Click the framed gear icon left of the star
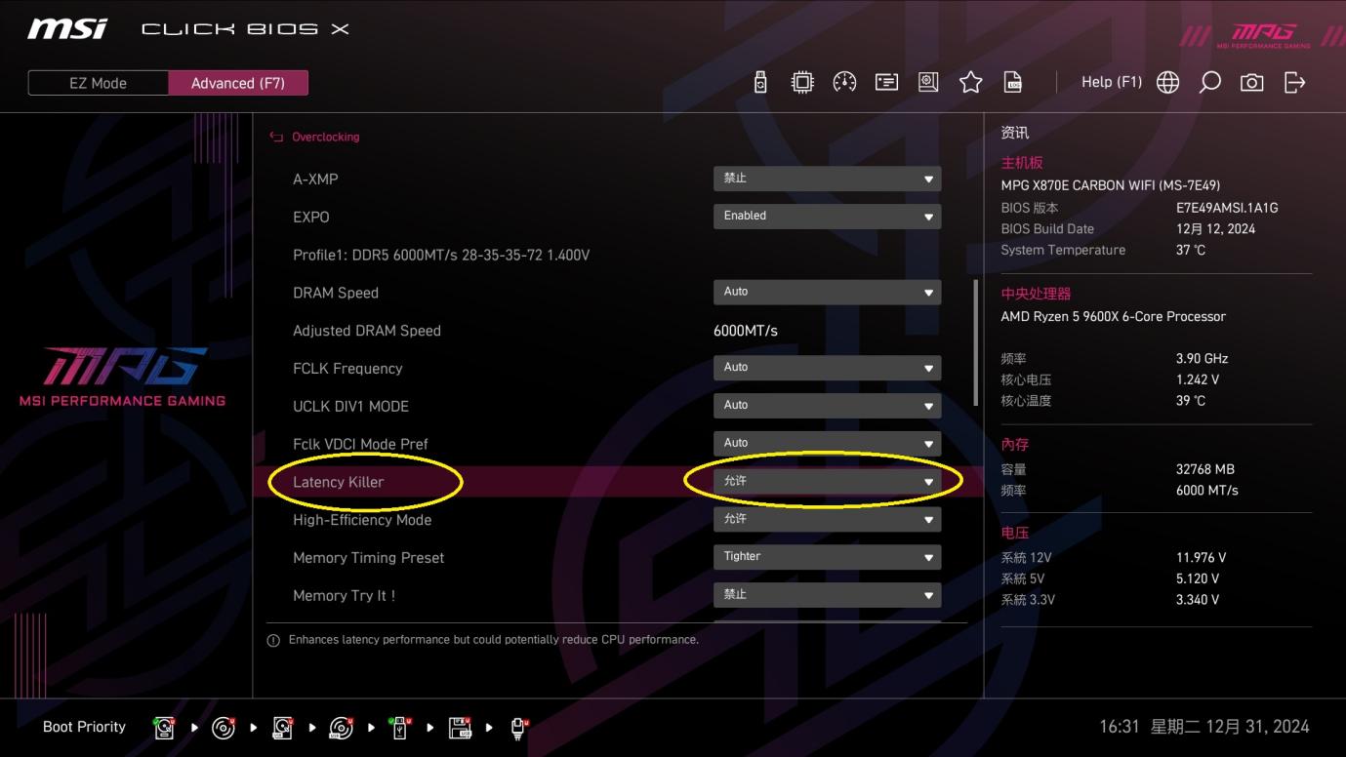This screenshot has width=1346, height=757. pyautogui.click(x=928, y=83)
